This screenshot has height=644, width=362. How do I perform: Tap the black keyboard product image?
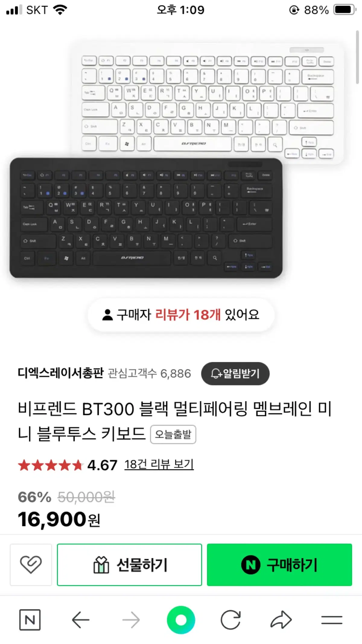[x=146, y=218]
